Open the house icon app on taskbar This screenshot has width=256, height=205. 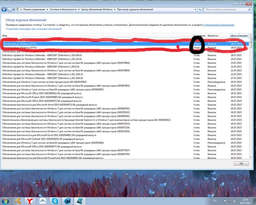click(43, 201)
